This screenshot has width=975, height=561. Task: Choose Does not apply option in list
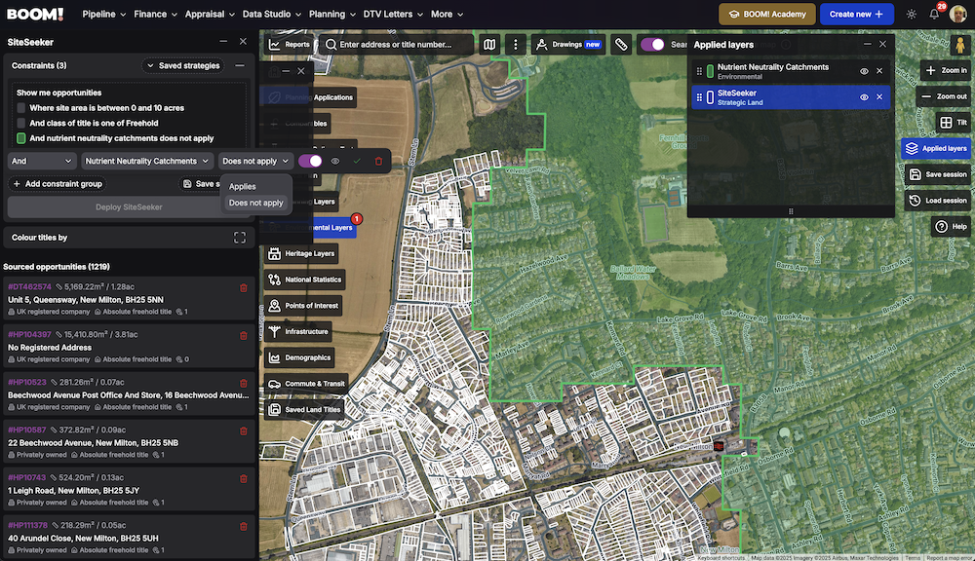(x=255, y=203)
